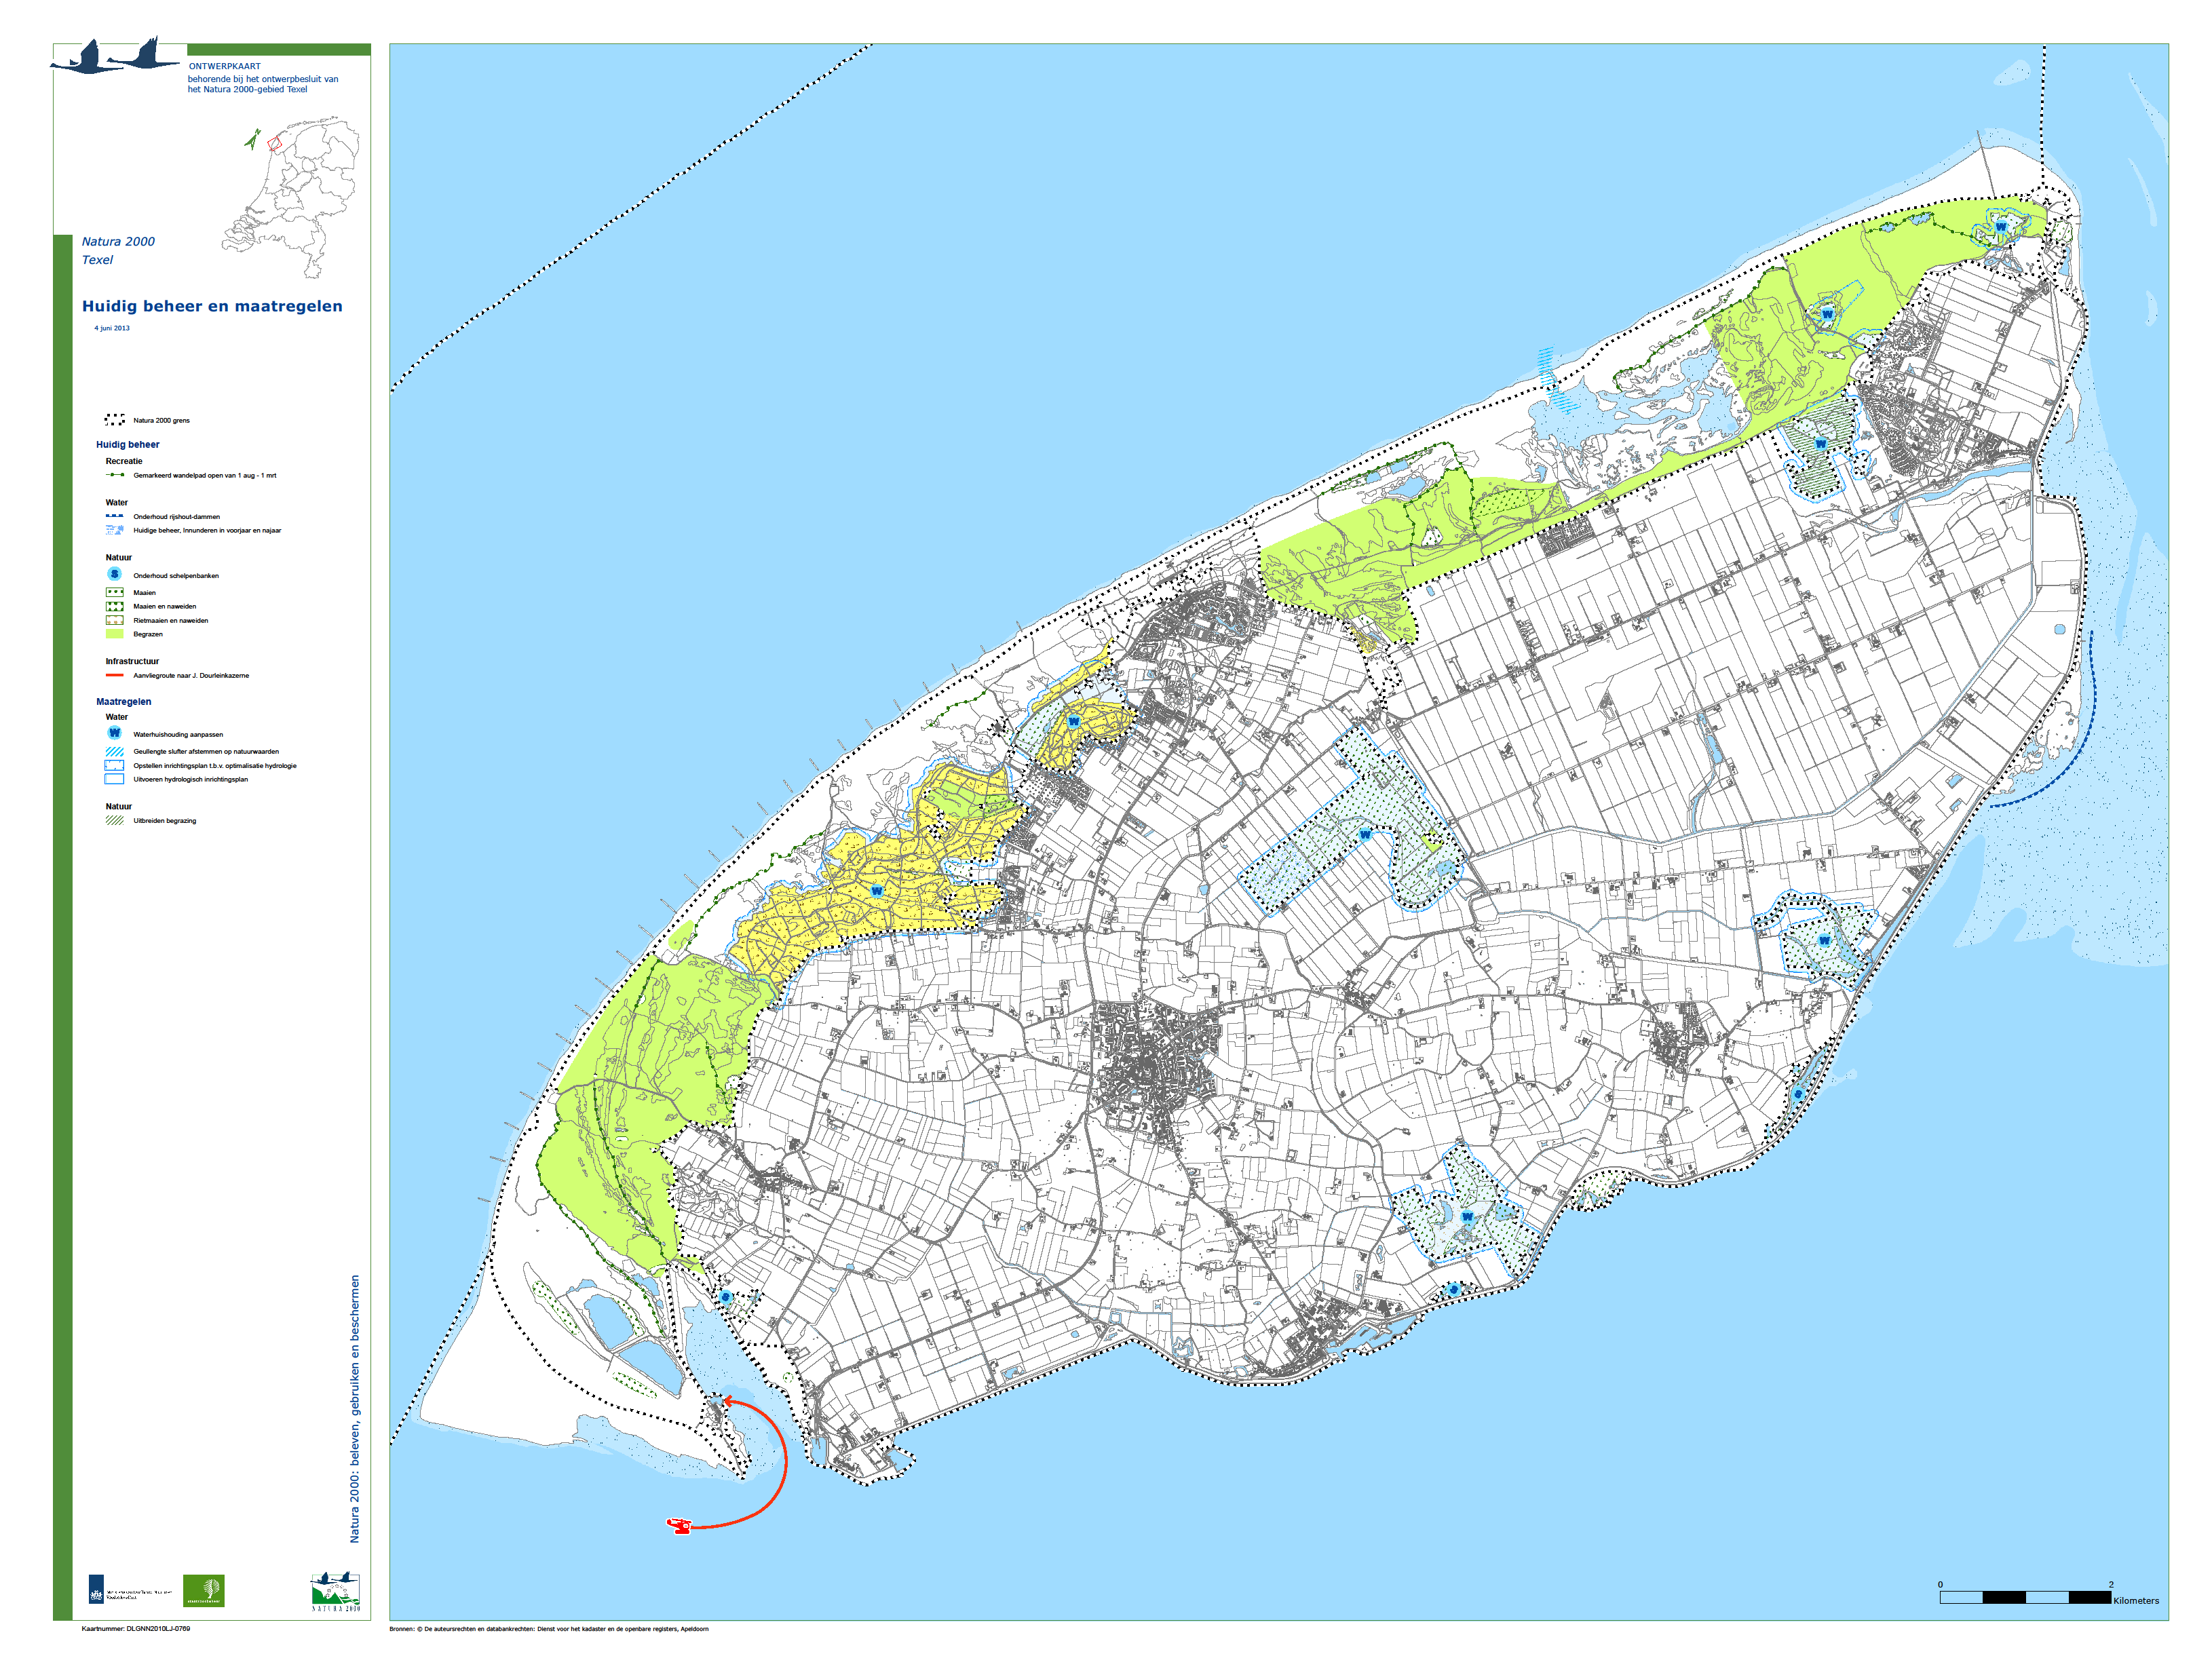The image size is (2212, 1654).
Task: Click the red helicopter symbol in the sea
Action: click(679, 1525)
